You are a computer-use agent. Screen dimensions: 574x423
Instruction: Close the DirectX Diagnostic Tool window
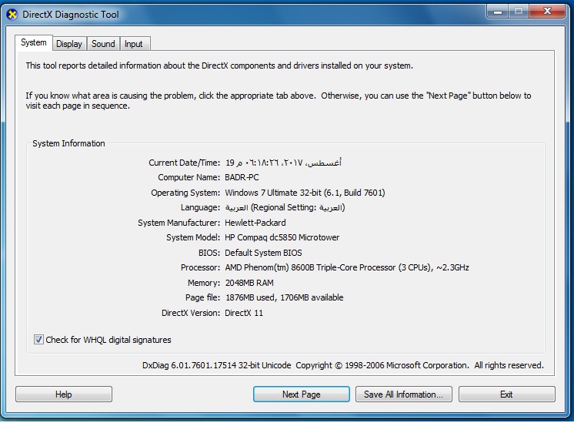coord(548,12)
